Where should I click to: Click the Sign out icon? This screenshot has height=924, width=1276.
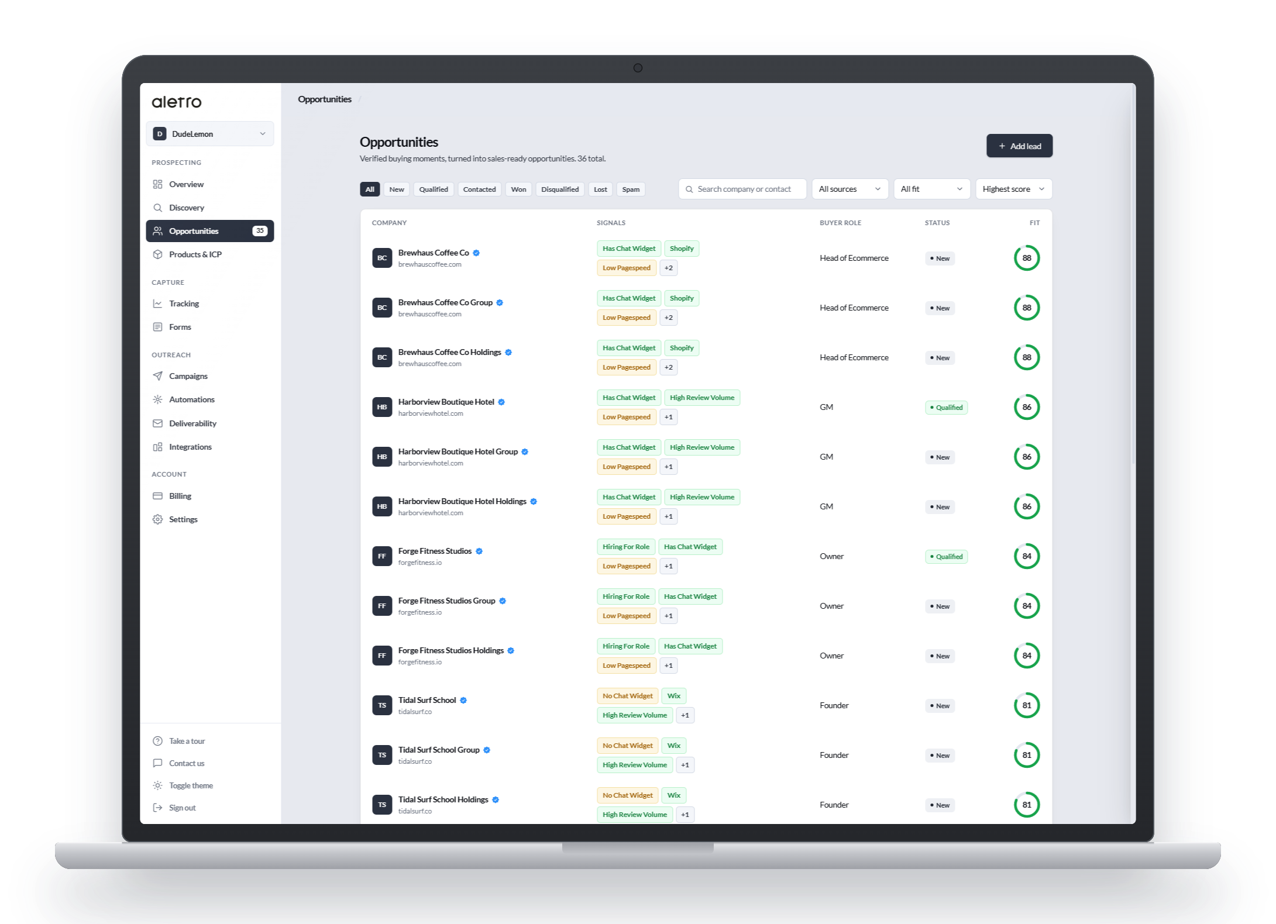[157, 808]
